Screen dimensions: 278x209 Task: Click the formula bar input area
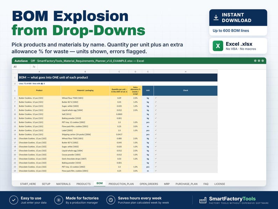pyautogui.click(x=152, y=67)
